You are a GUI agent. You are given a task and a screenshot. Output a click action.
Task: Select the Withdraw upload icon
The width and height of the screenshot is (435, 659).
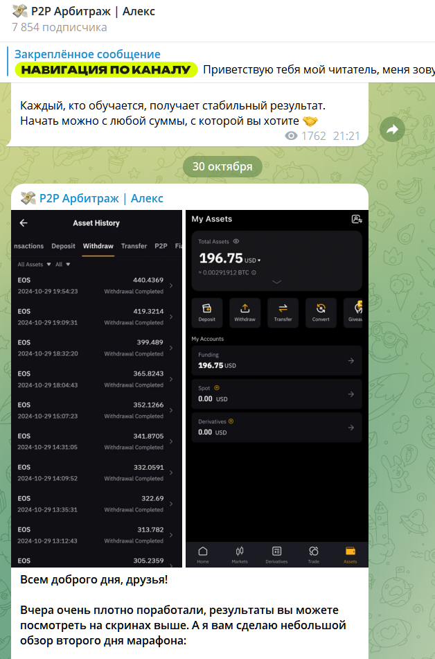coord(245,308)
